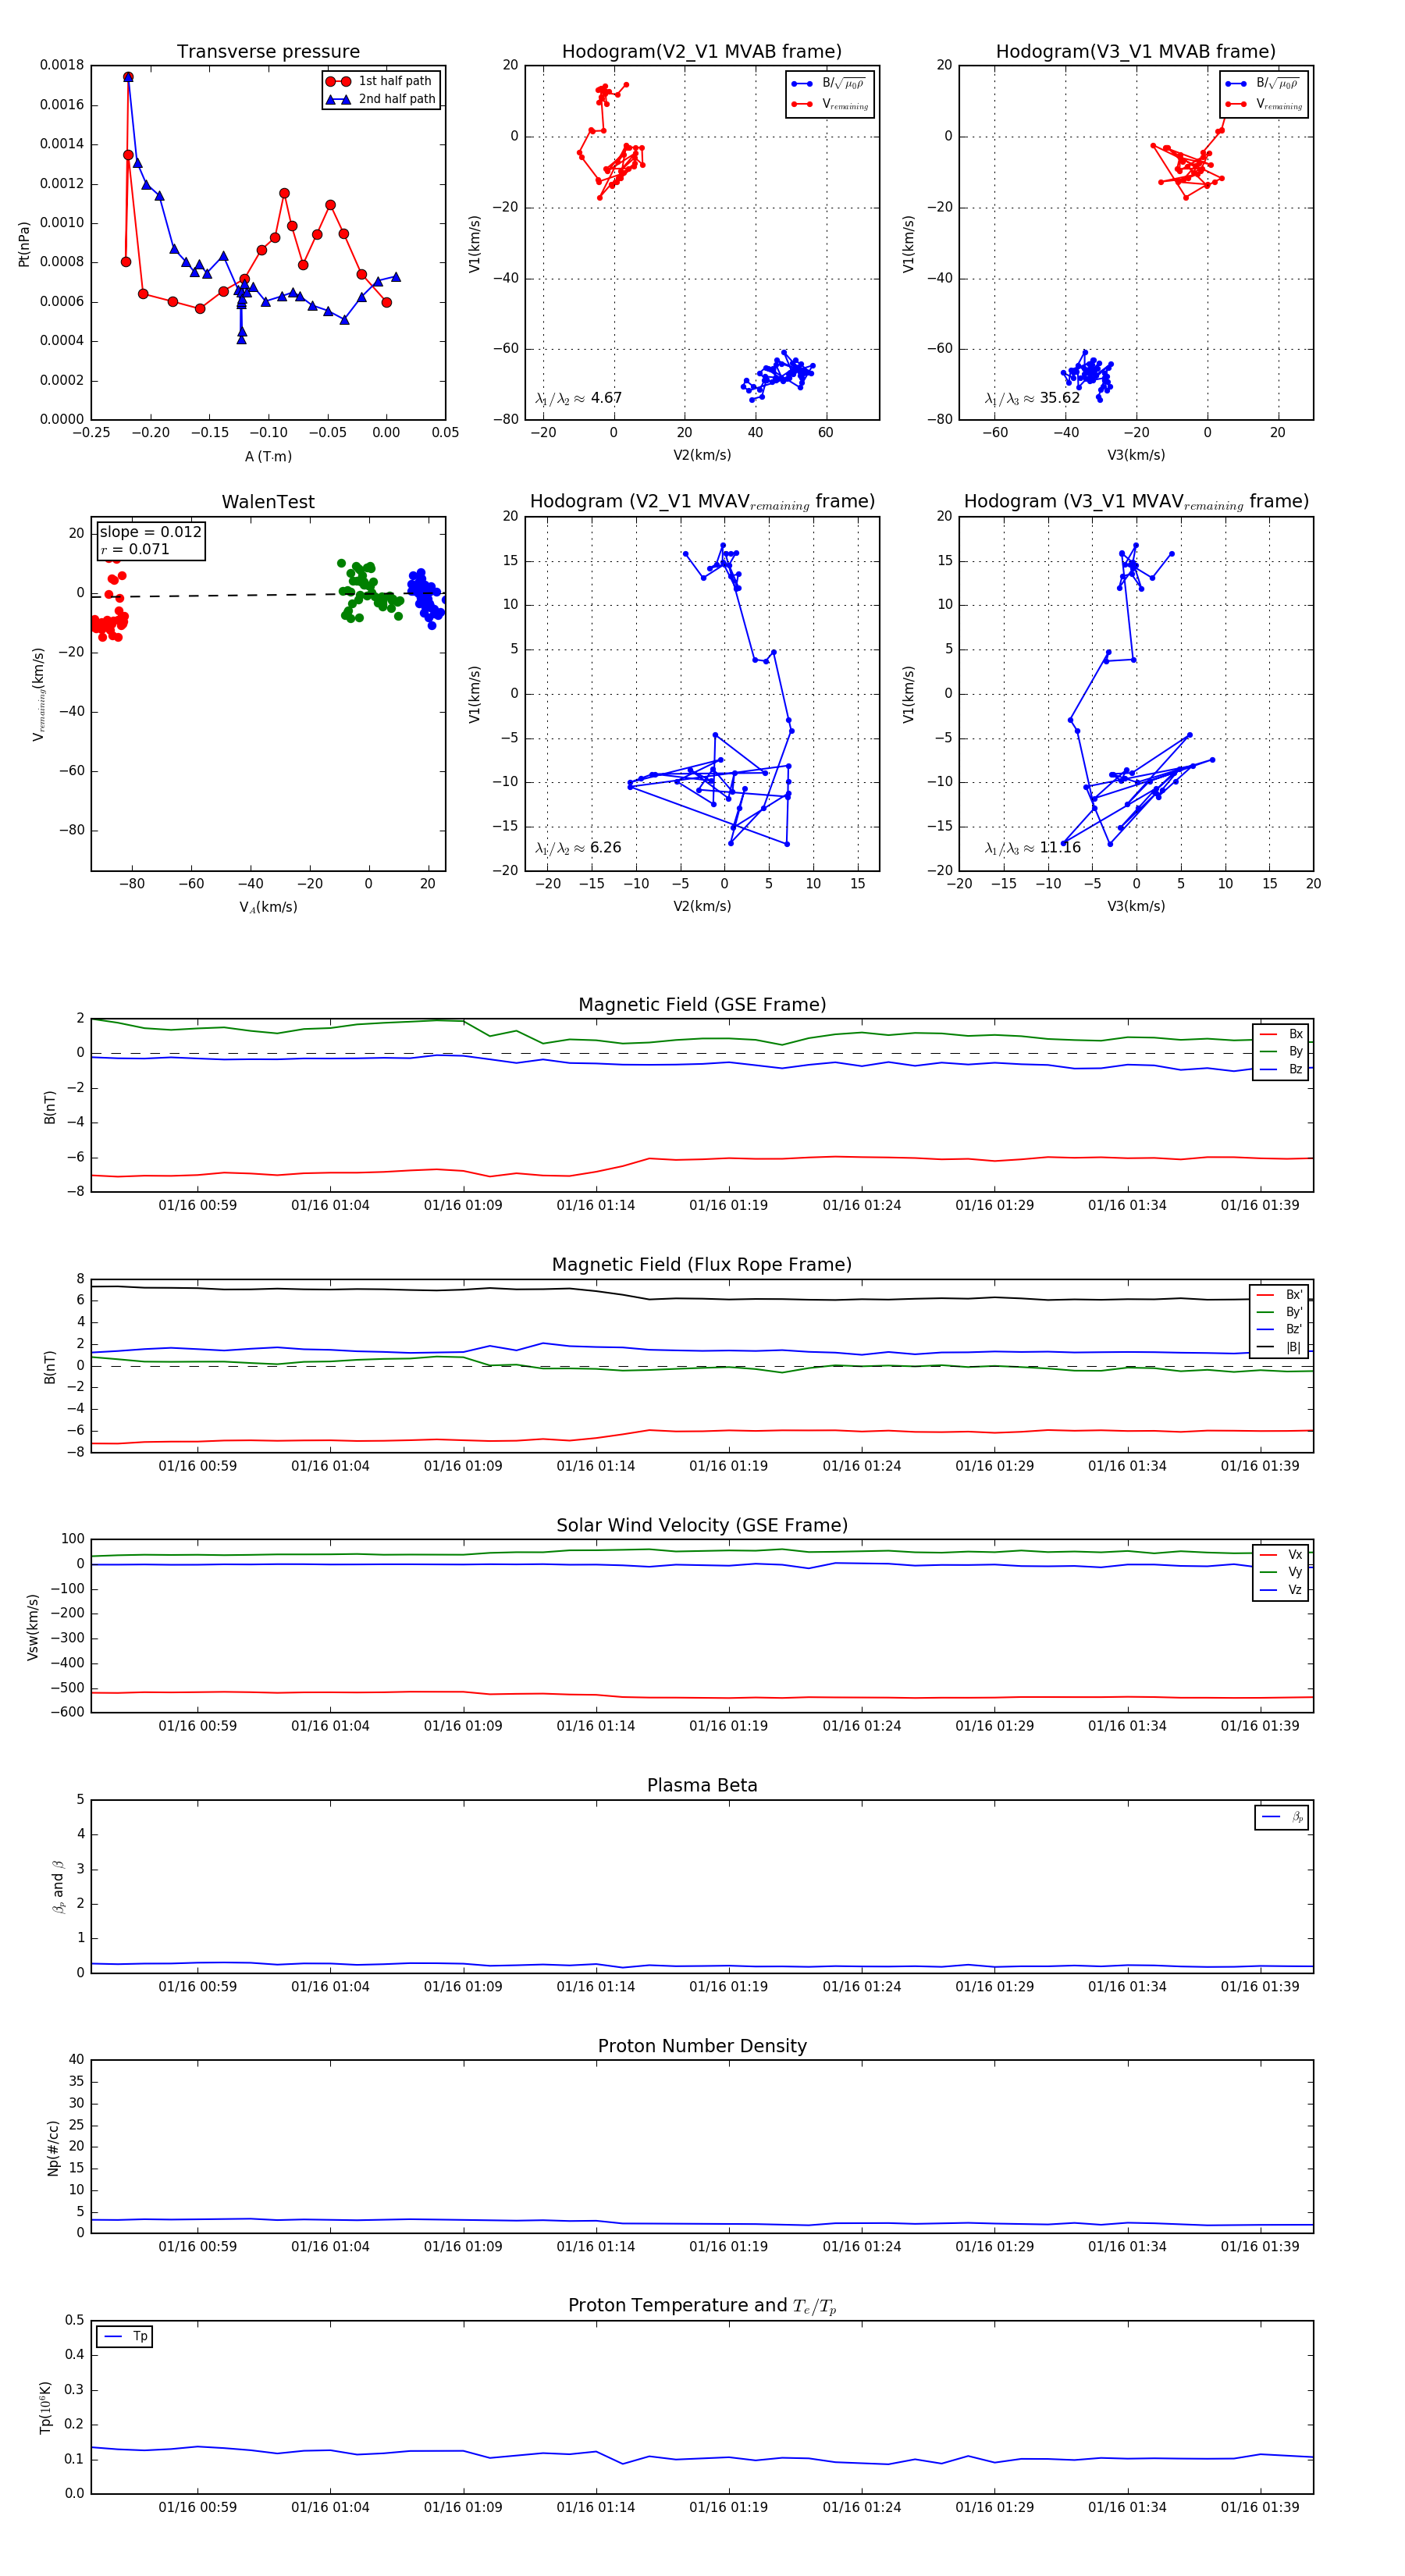Click the 'Hodogram(V3_V1 MVAB frame)' title
The image size is (1405, 2576).
[x=1136, y=51]
